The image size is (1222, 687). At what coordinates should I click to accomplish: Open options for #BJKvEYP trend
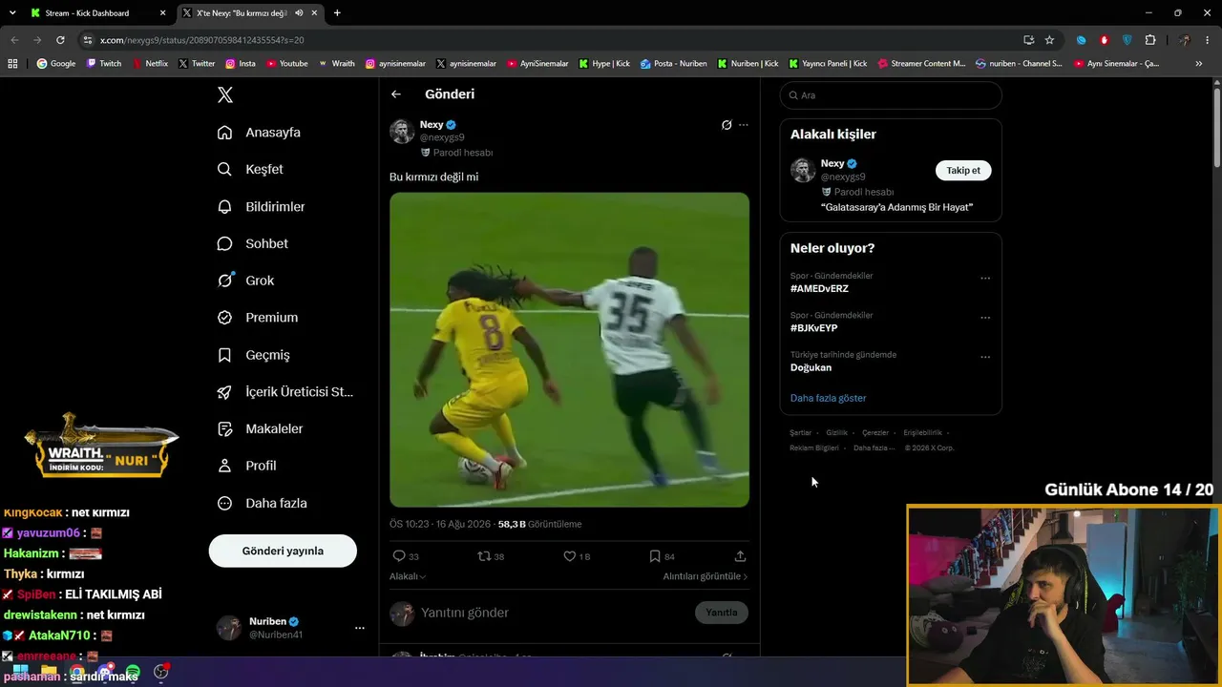[985, 318]
